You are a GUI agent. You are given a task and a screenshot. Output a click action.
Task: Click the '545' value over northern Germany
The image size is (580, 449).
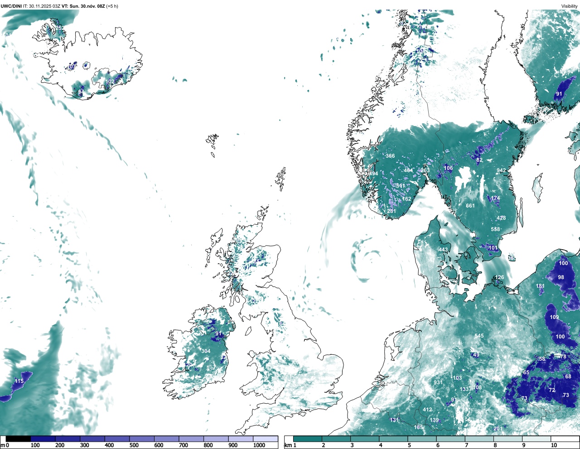(479, 336)
